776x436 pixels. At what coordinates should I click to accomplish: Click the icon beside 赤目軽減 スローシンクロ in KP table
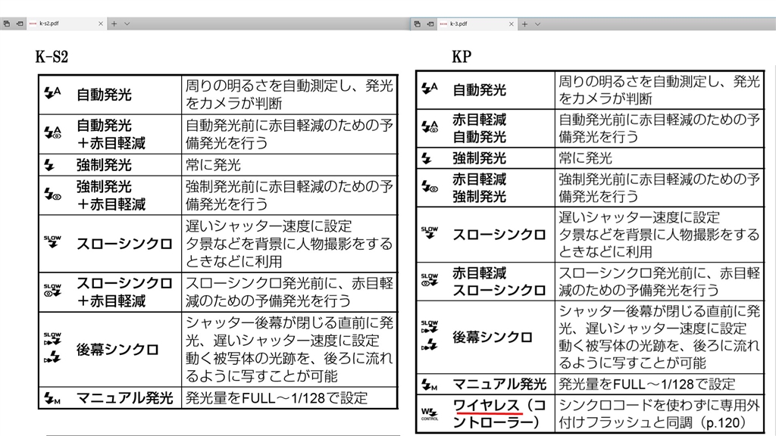tap(429, 280)
